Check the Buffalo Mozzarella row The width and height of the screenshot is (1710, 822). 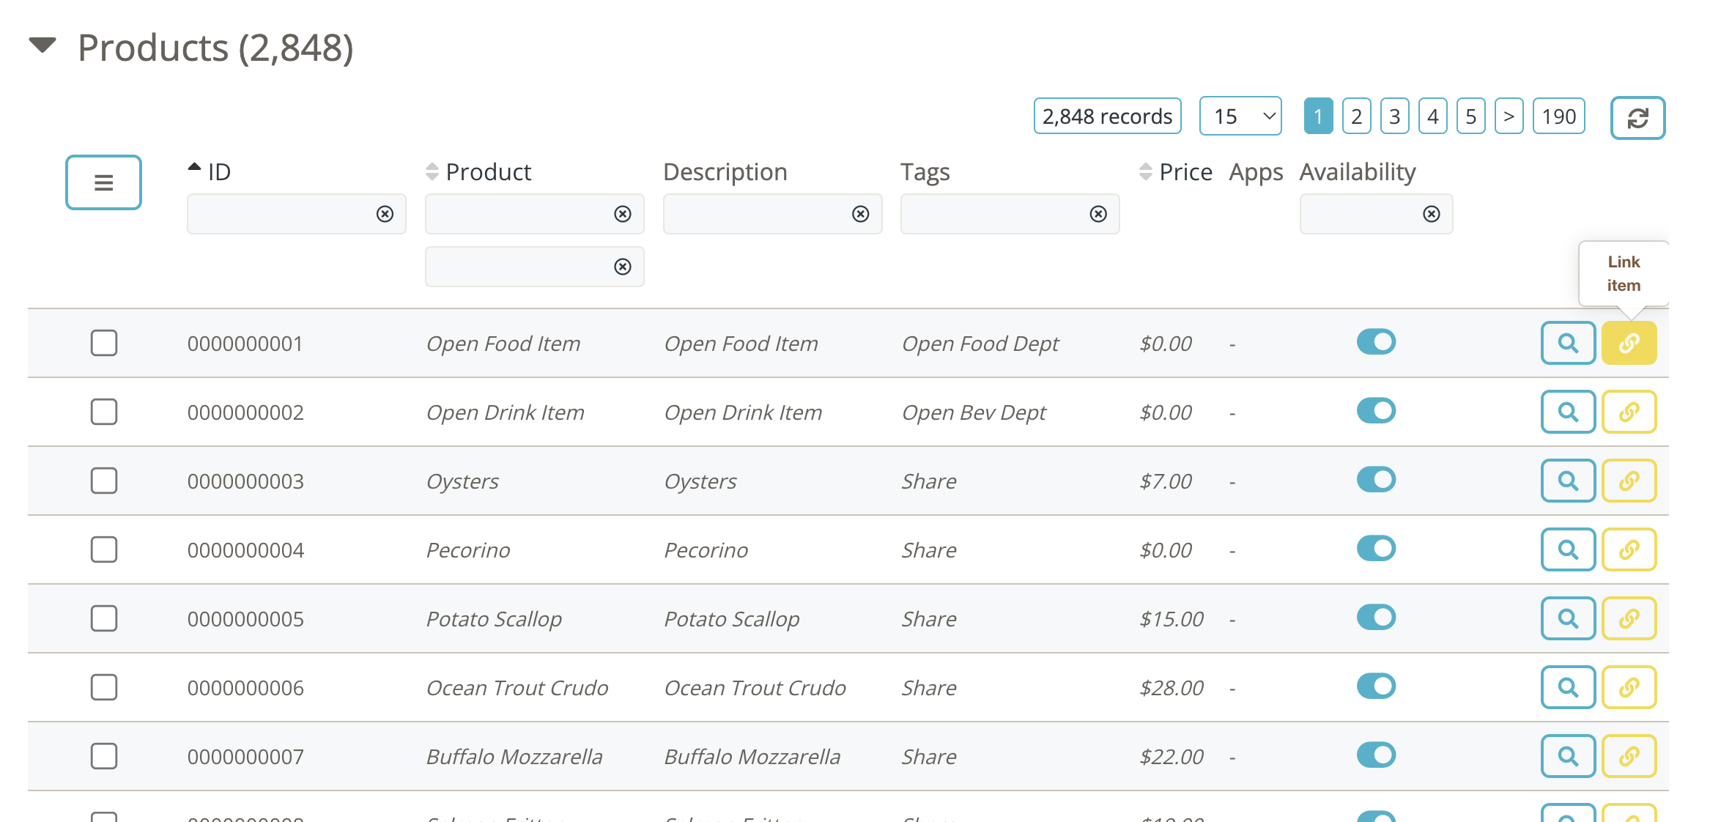point(104,756)
